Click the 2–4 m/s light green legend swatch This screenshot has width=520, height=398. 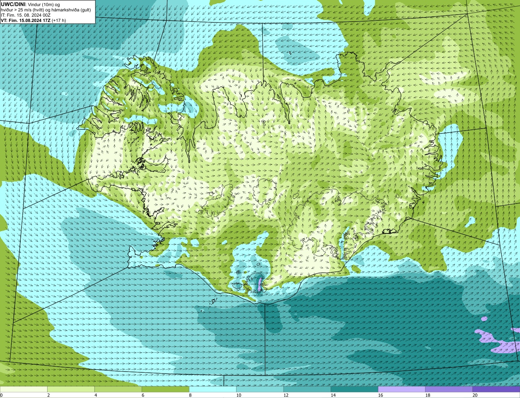[71, 389]
